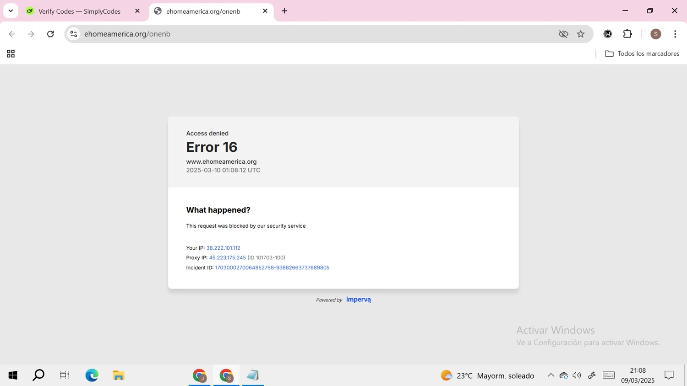The height and width of the screenshot is (386, 687).
Task: Open the Todos los marcadores folder
Action: coord(642,54)
